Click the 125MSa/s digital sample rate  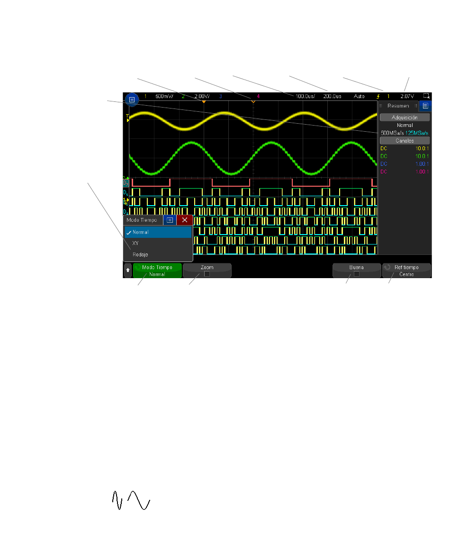click(417, 133)
